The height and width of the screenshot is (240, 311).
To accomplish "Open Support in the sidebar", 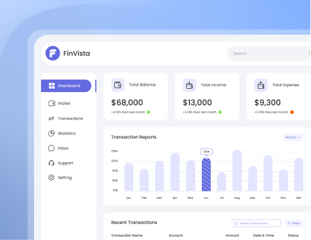I will [61, 163].
